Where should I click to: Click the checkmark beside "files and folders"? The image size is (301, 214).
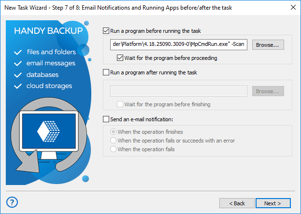tap(18, 52)
